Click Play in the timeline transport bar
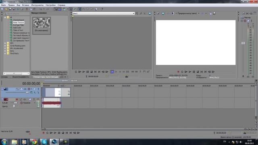Viewport: 258px width, 145px height. click(55, 133)
